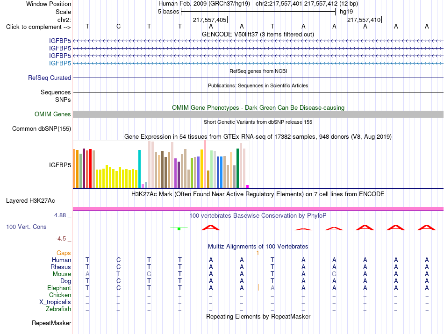The width and height of the screenshot is (444, 334).
Task: Click the 217,557,405 ruler position
Action: [x=209, y=20]
